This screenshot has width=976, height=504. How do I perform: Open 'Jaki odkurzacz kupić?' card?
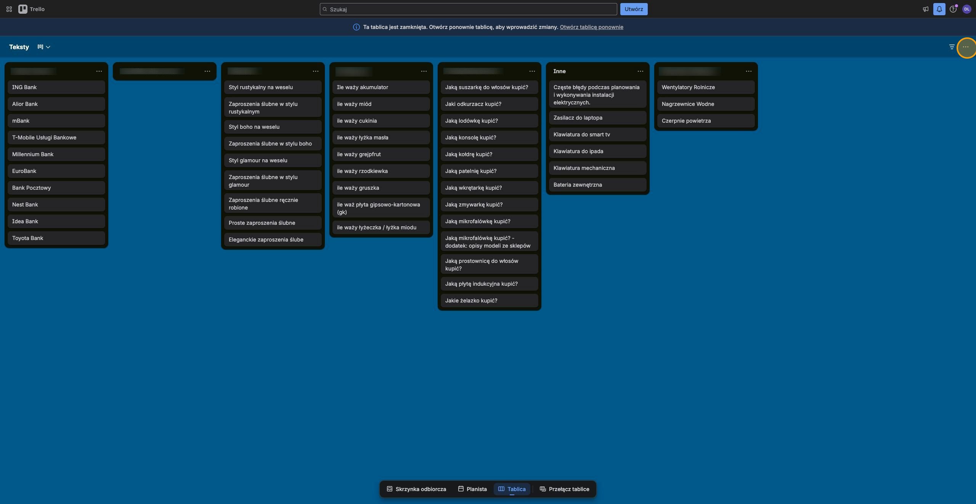point(490,104)
